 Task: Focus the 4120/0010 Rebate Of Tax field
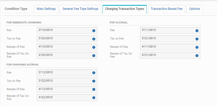64,55
